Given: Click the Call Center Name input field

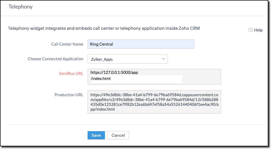Looking at the screenshot, I should [141, 44].
